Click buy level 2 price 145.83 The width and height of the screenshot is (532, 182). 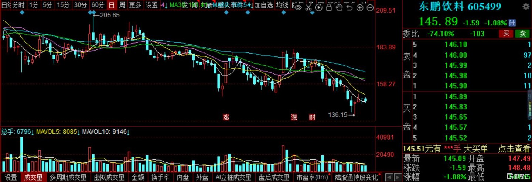pyautogui.click(x=456, y=107)
